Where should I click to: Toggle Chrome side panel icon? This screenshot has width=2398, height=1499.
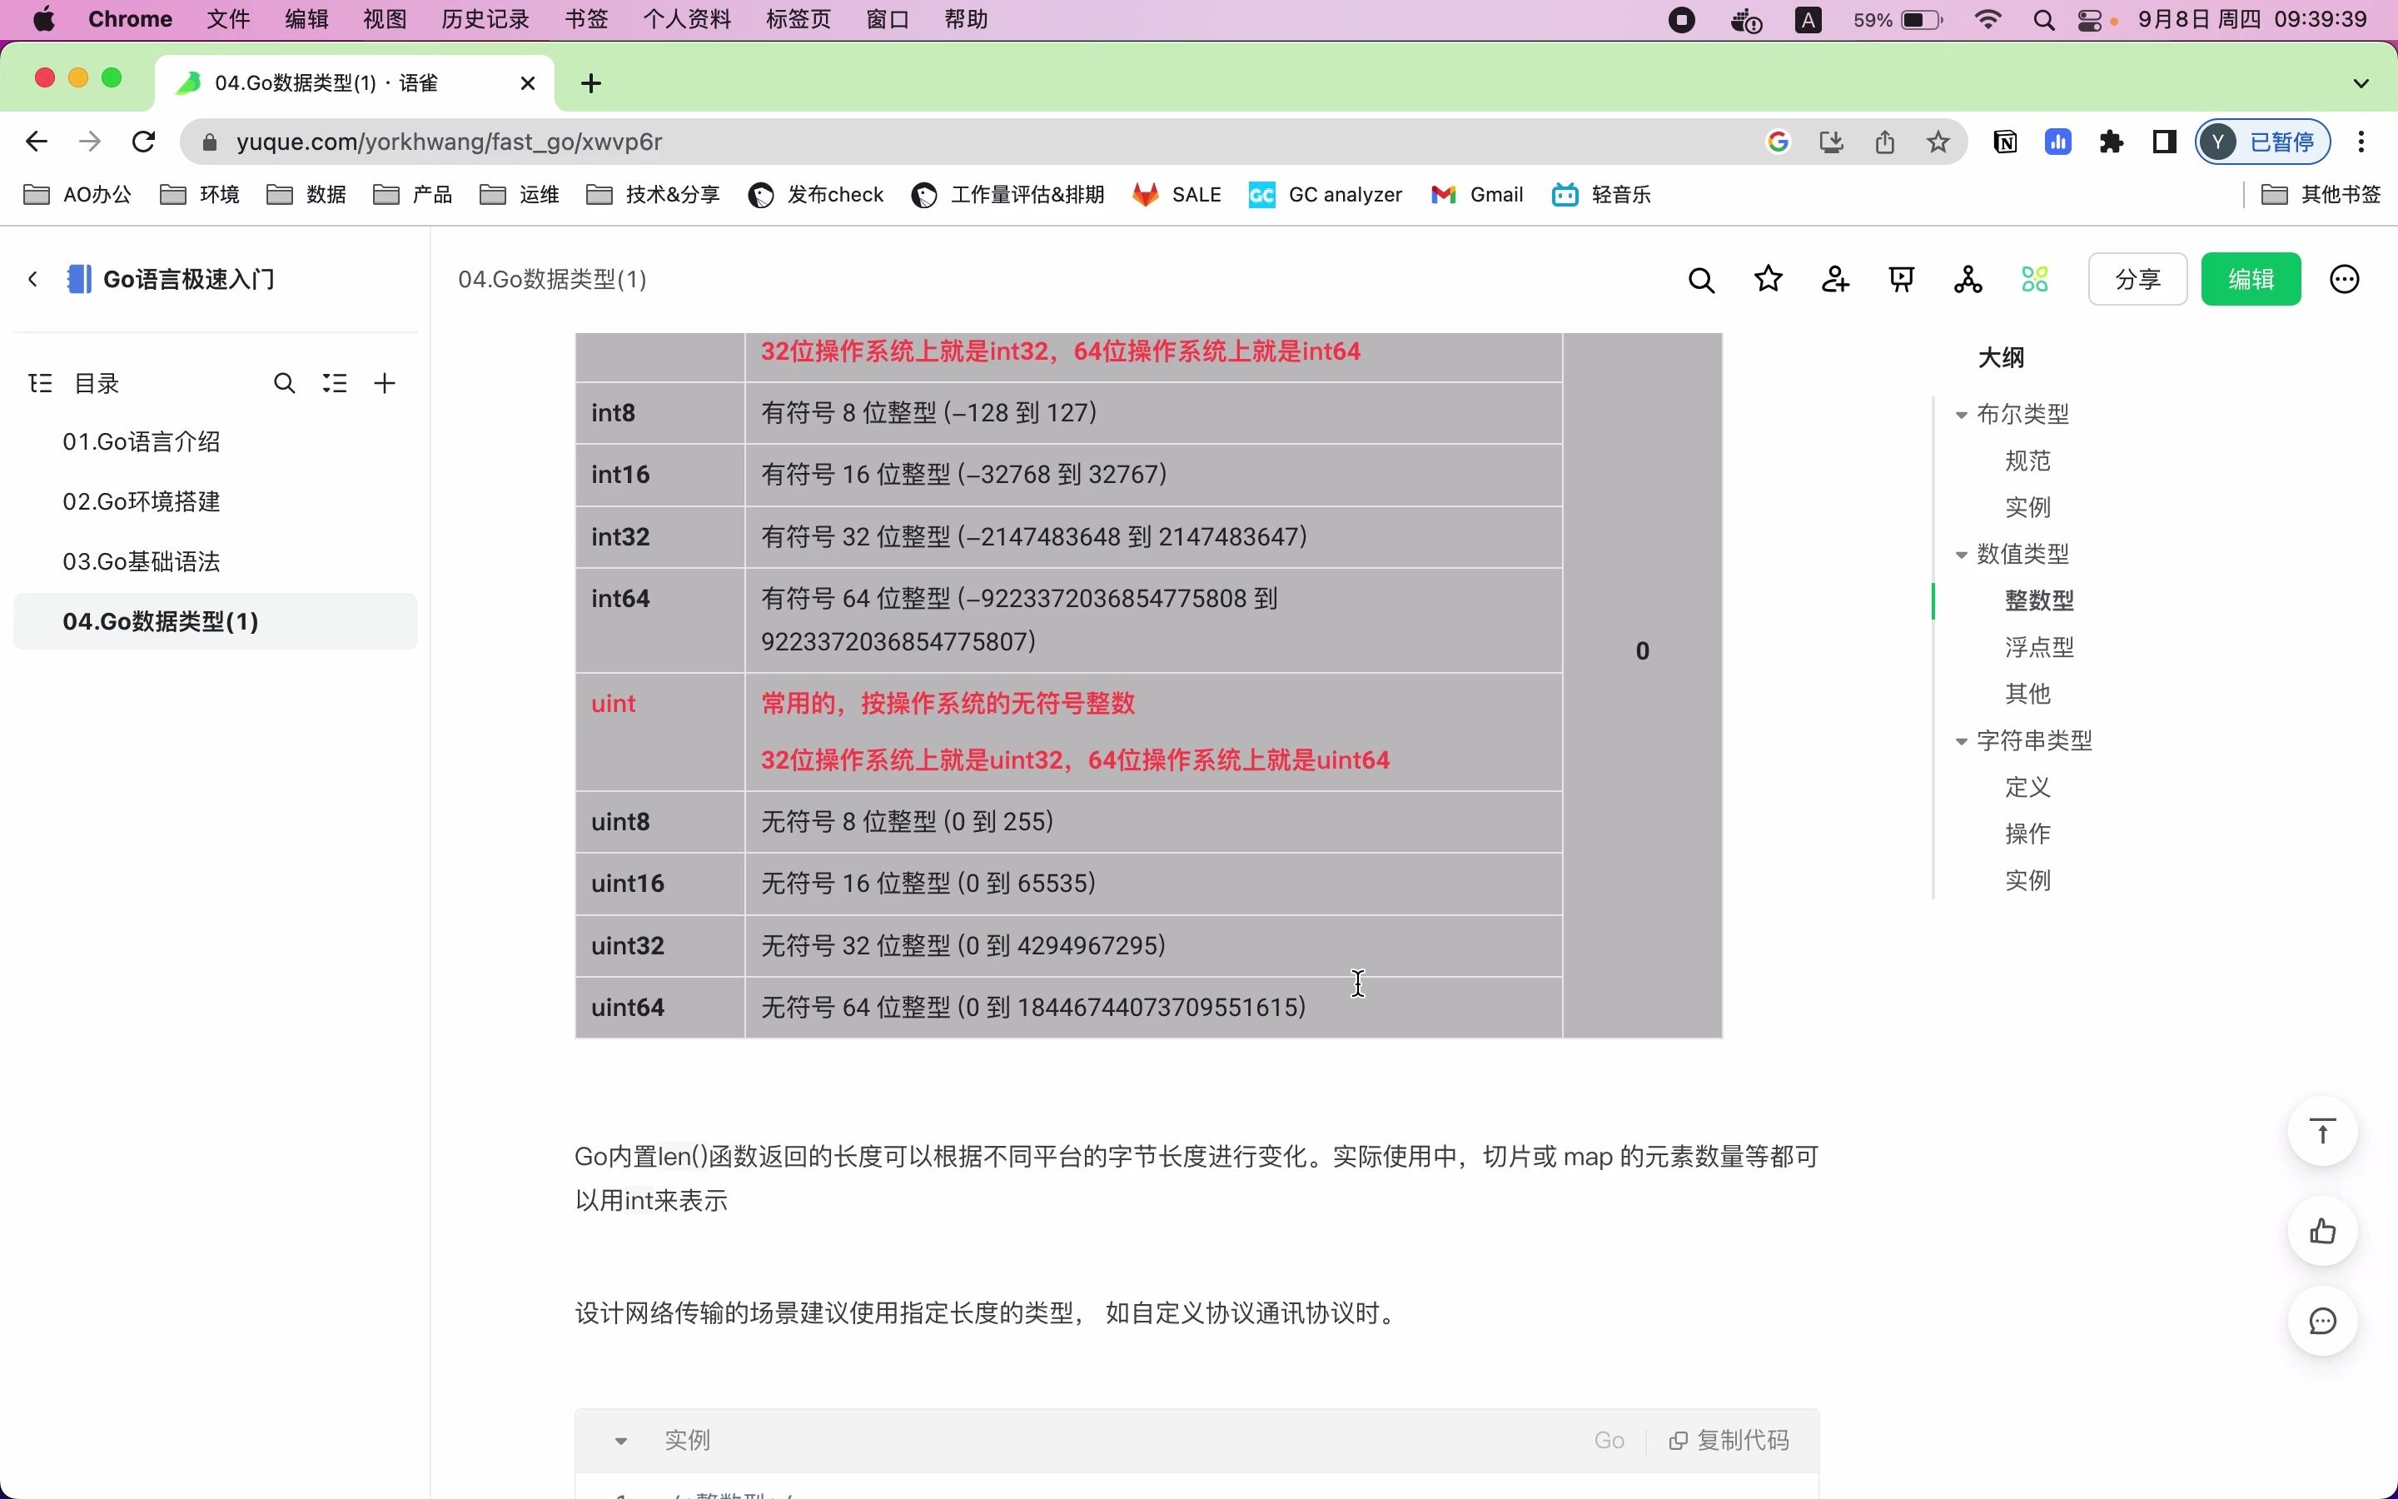coord(2164,142)
